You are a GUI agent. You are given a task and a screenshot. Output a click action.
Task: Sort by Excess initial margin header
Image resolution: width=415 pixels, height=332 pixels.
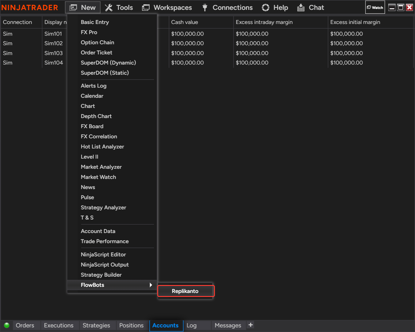370,22
